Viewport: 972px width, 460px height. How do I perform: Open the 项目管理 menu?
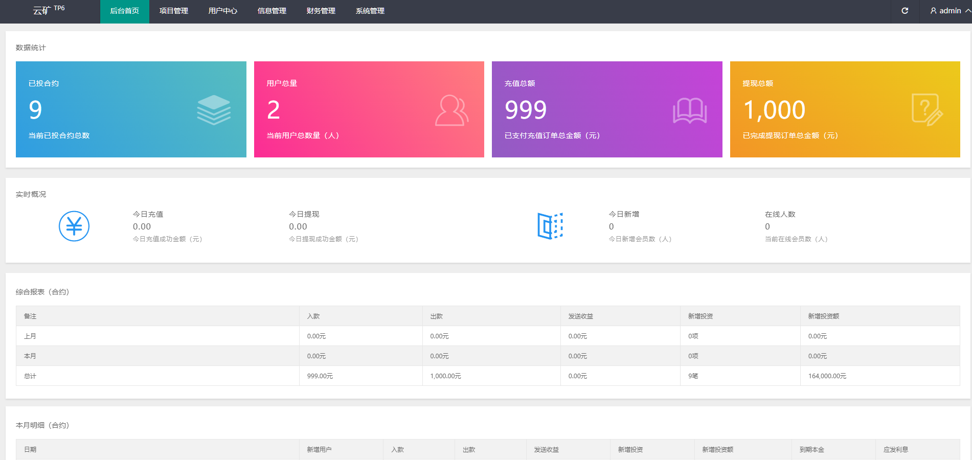(x=174, y=11)
